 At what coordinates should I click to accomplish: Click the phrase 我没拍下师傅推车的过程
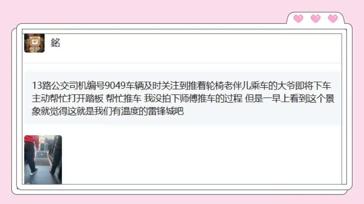193,98
